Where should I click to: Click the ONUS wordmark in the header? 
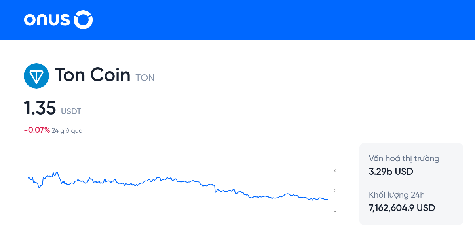click(x=47, y=19)
